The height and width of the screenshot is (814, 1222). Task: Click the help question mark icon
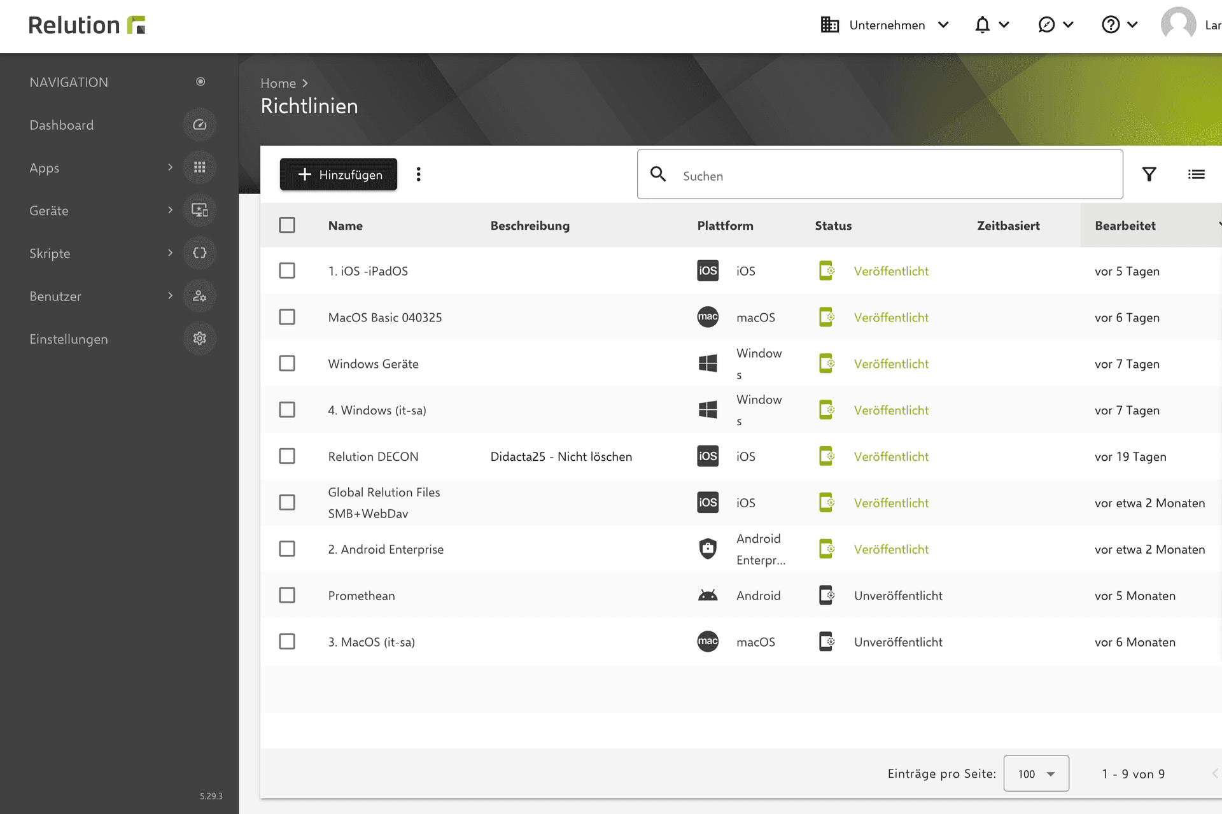click(x=1111, y=25)
